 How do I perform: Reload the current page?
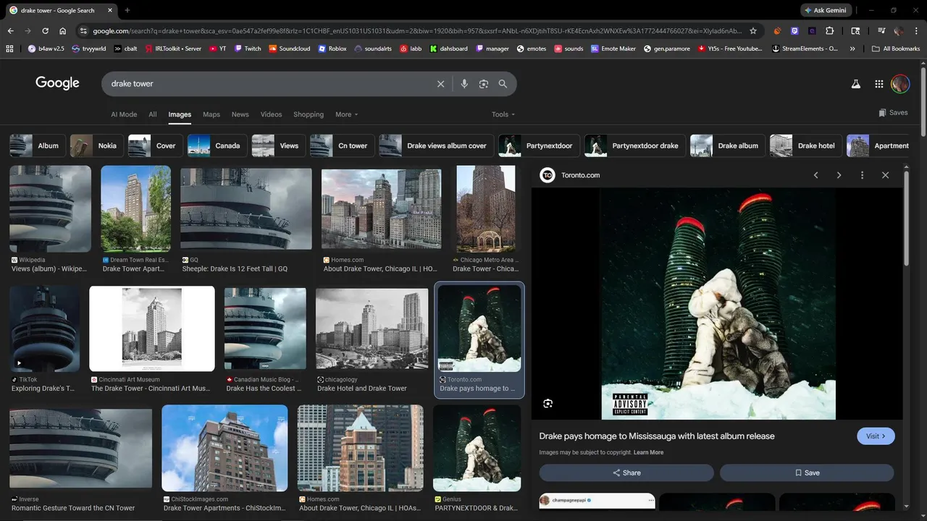click(45, 31)
